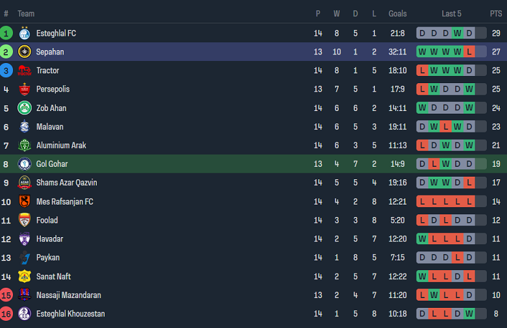The width and height of the screenshot is (507, 328).
Task: Click the Foolad club badge
Action: 25,220
